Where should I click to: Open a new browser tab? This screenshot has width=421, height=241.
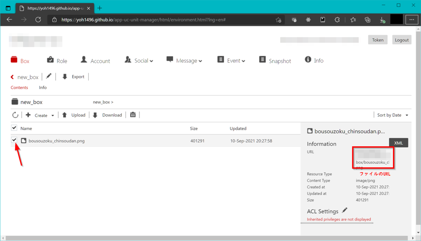coord(100,8)
